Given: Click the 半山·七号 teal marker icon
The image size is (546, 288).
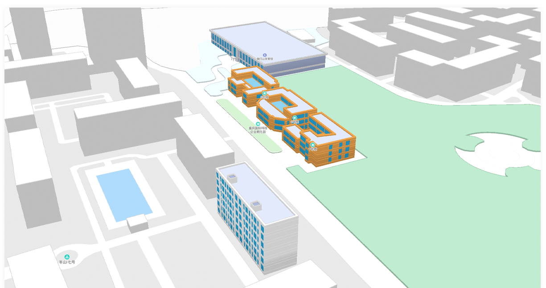Looking at the screenshot, I should click(x=67, y=257).
